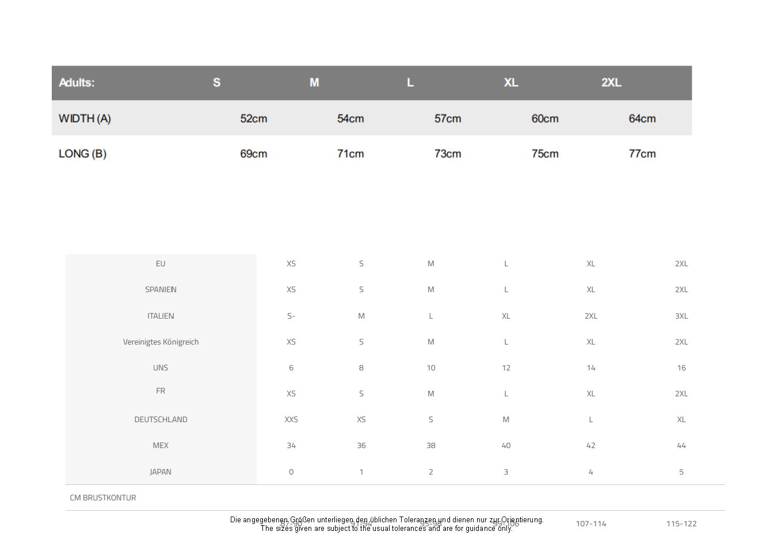
Task: Click the MEX row label
Action: pos(161,445)
